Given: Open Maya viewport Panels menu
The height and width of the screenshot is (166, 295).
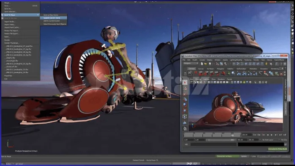Looking at the screenshot, I should (x=229, y=79).
